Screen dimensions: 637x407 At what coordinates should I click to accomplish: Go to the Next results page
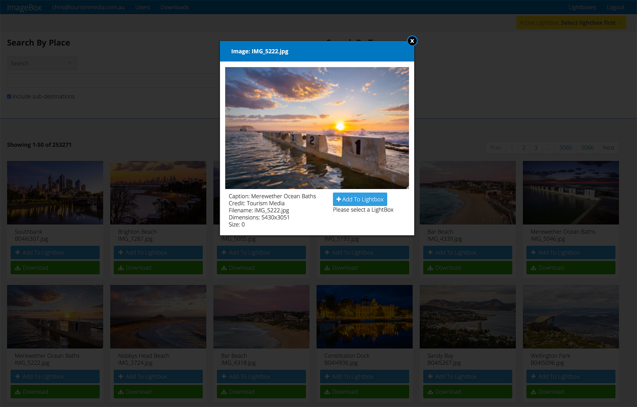(x=608, y=148)
